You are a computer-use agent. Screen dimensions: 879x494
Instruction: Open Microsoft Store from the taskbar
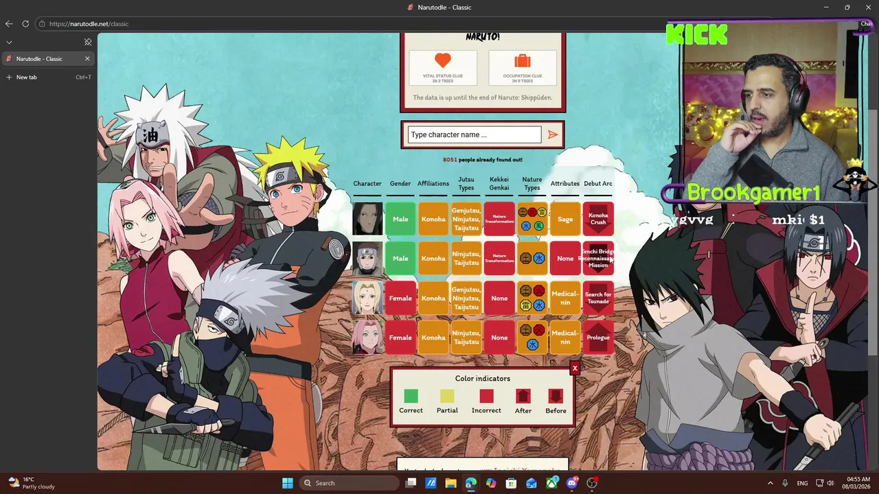coord(511,483)
